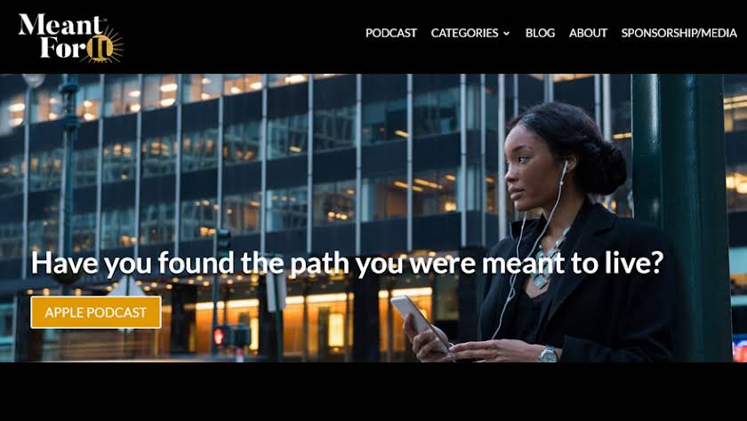747x421 pixels.
Task: Select CATEGORIES in the navigation bar
Action: point(464,33)
